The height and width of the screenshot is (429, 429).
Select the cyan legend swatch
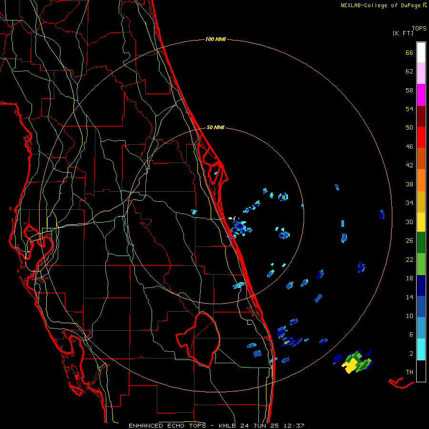[421, 349]
